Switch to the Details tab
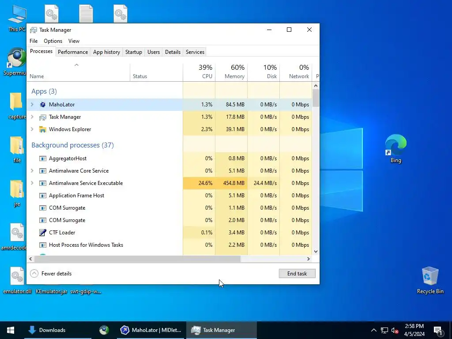This screenshot has height=339, width=452. [x=173, y=52]
